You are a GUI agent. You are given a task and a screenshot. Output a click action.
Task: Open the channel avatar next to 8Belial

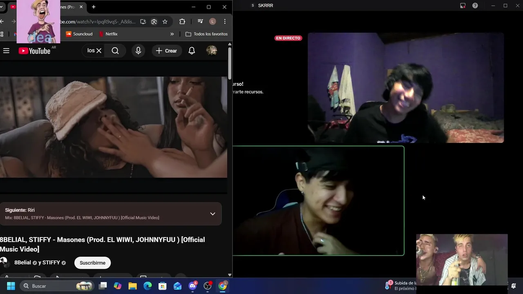(x=4, y=262)
